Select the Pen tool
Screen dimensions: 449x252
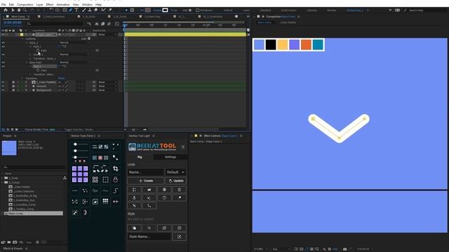pyautogui.click(x=70, y=10)
